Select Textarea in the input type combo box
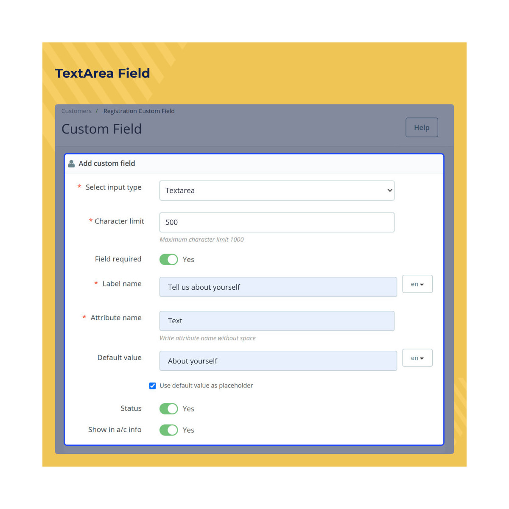Image resolution: width=509 pixels, height=509 pixels. click(x=277, y=190)
